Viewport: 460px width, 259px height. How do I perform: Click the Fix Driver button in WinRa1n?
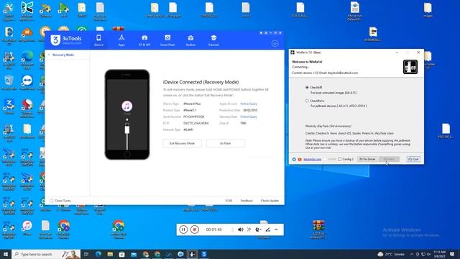(367, 159)
